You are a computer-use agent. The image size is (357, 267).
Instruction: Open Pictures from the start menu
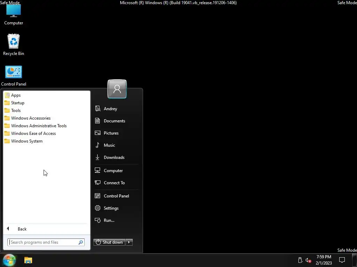[x=116, y=133]
